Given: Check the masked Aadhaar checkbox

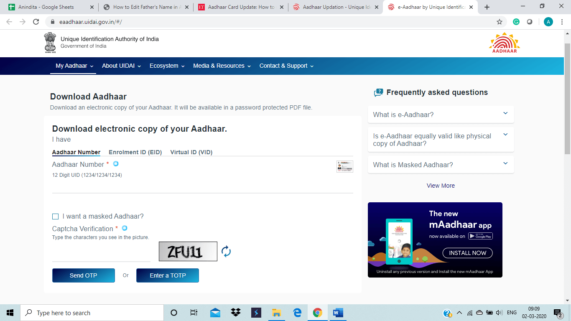Looking at the screenshot, I should pos(55,217).
